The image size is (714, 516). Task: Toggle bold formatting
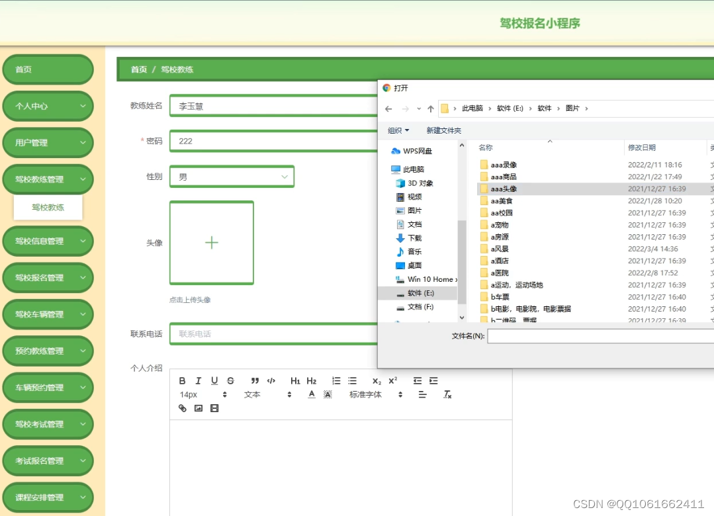(182, 380)
